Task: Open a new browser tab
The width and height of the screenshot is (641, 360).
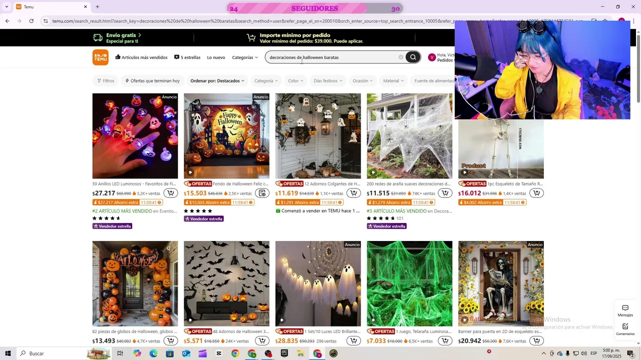Action: (97, 6)
